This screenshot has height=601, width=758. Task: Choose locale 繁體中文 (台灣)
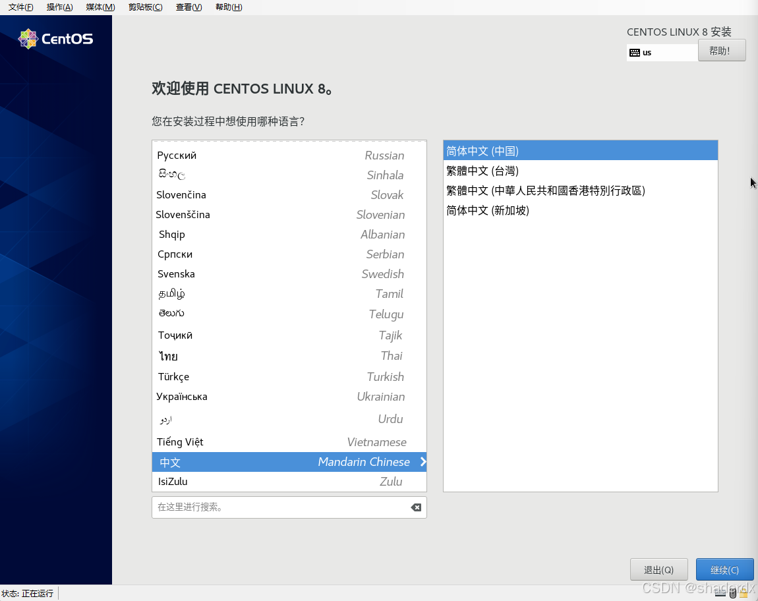coord(580,171)
